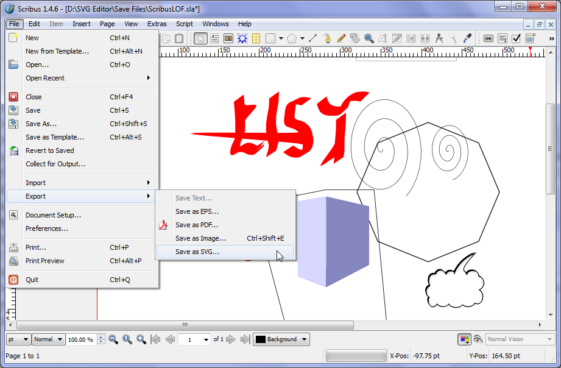Toggle the preview mode eye icon

[478, 339]
